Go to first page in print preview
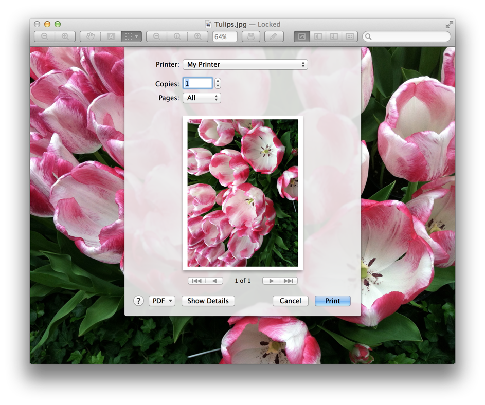This screenshot has width=485, height=405. point(196,281)
